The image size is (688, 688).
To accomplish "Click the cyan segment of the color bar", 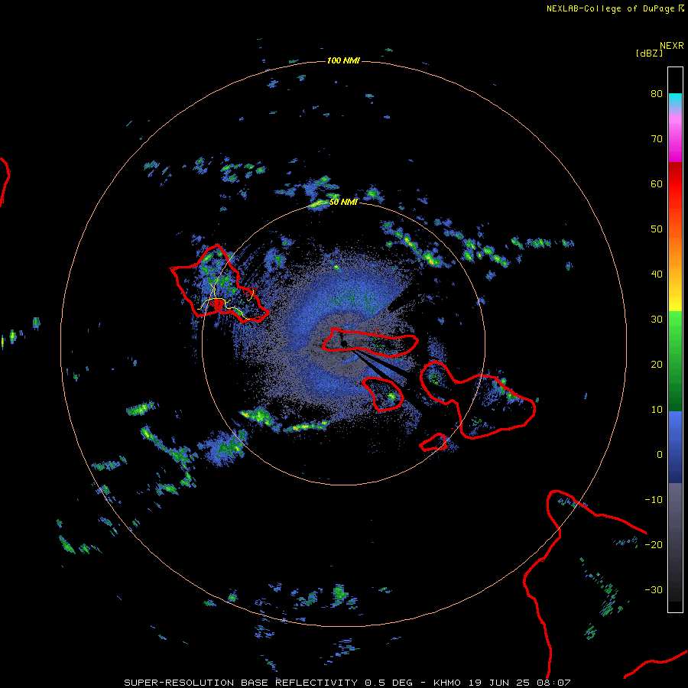I will coord(675,102).
